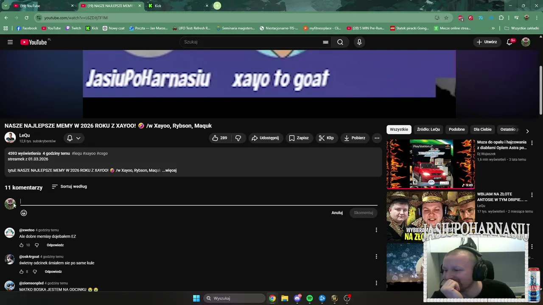Bookmark this page with the star icon
The height and width of the screenshot is (305, 543).
[x=446, y=18]
